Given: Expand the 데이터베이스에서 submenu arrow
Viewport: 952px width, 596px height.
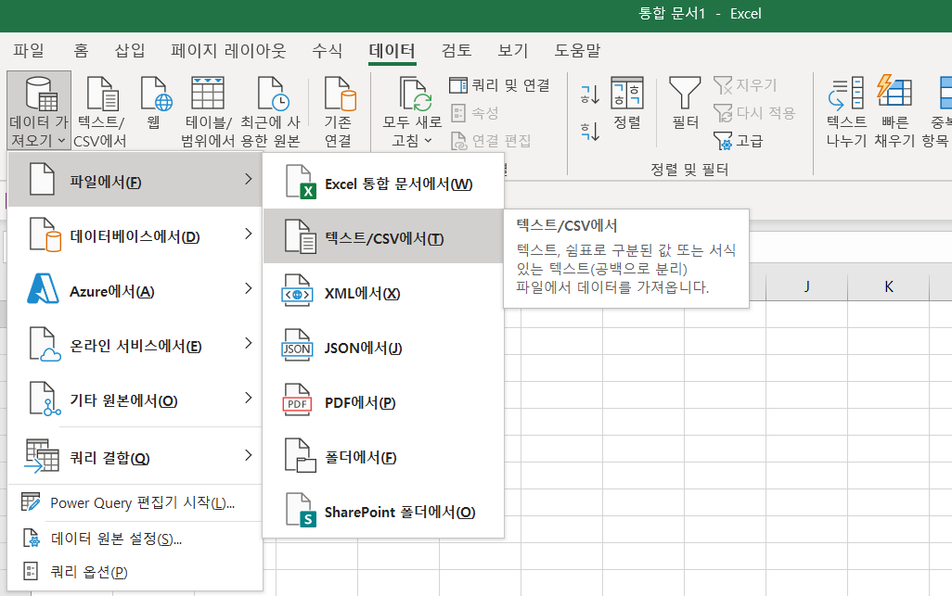Looking at the screenshot, I should coord(248,234).
